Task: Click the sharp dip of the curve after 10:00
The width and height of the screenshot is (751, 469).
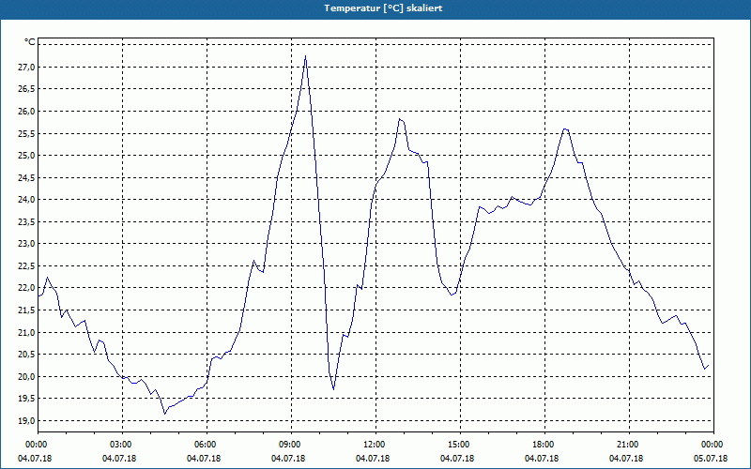Action: (x=334, y=389)
